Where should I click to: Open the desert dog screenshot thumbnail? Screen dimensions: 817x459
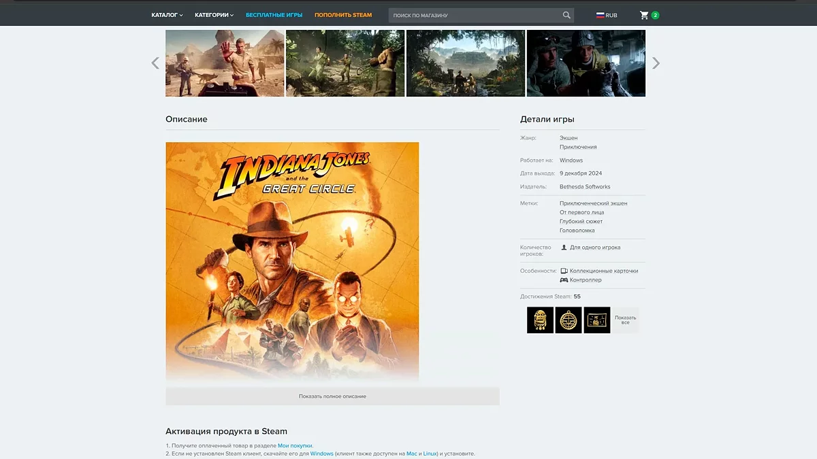[x=225, y=63]
